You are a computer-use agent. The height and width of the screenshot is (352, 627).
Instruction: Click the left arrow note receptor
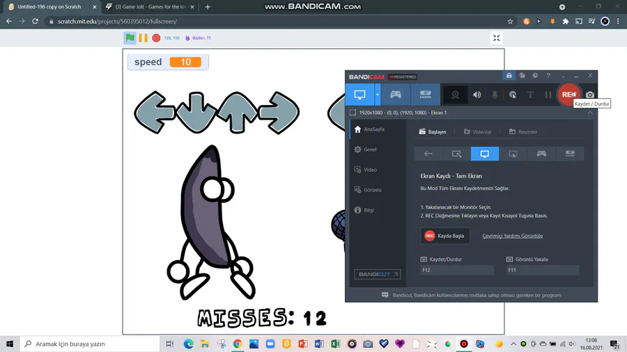[x=155, y=112]
